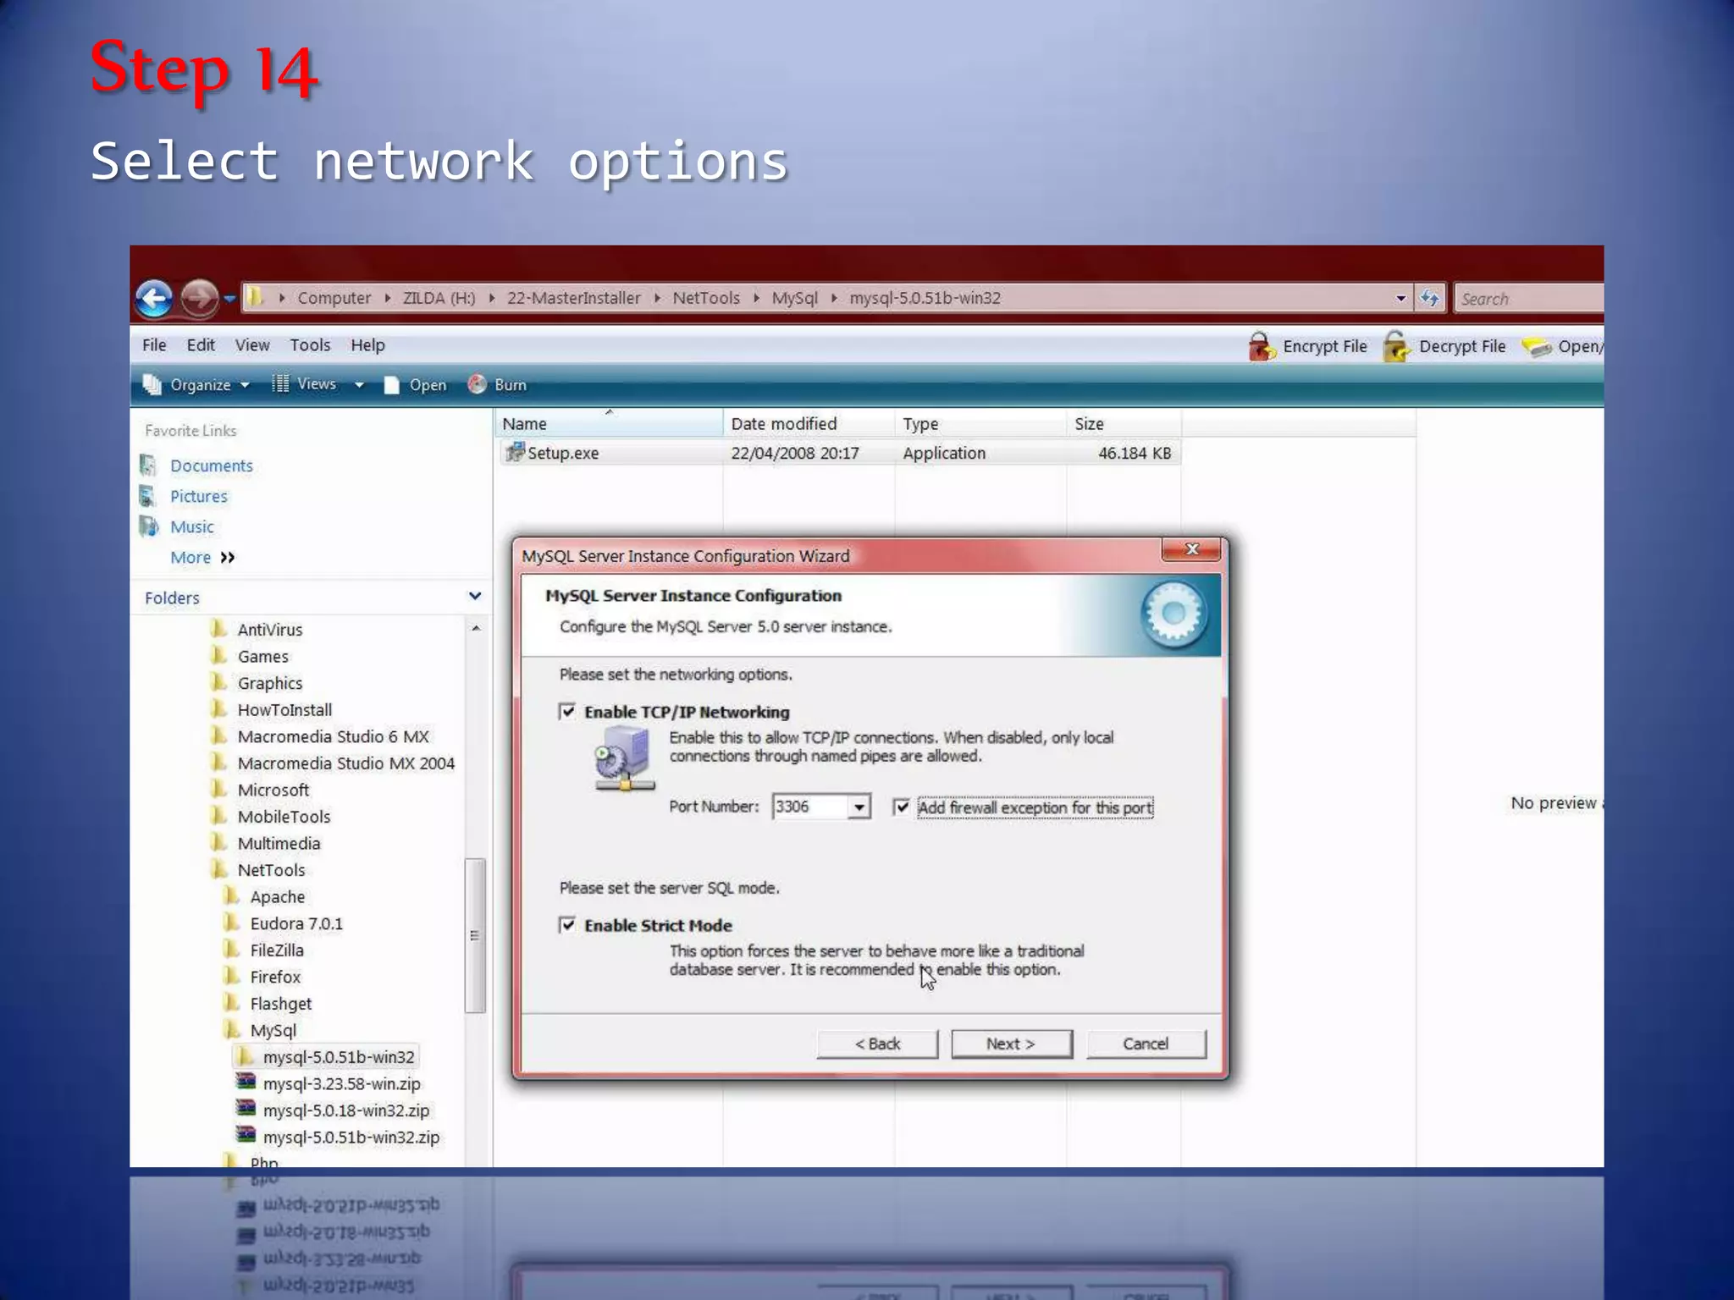Select mysql-5.0.18-win32.zip archive
This screenshot has width=1734, height=1300.
click(345, 1110)
